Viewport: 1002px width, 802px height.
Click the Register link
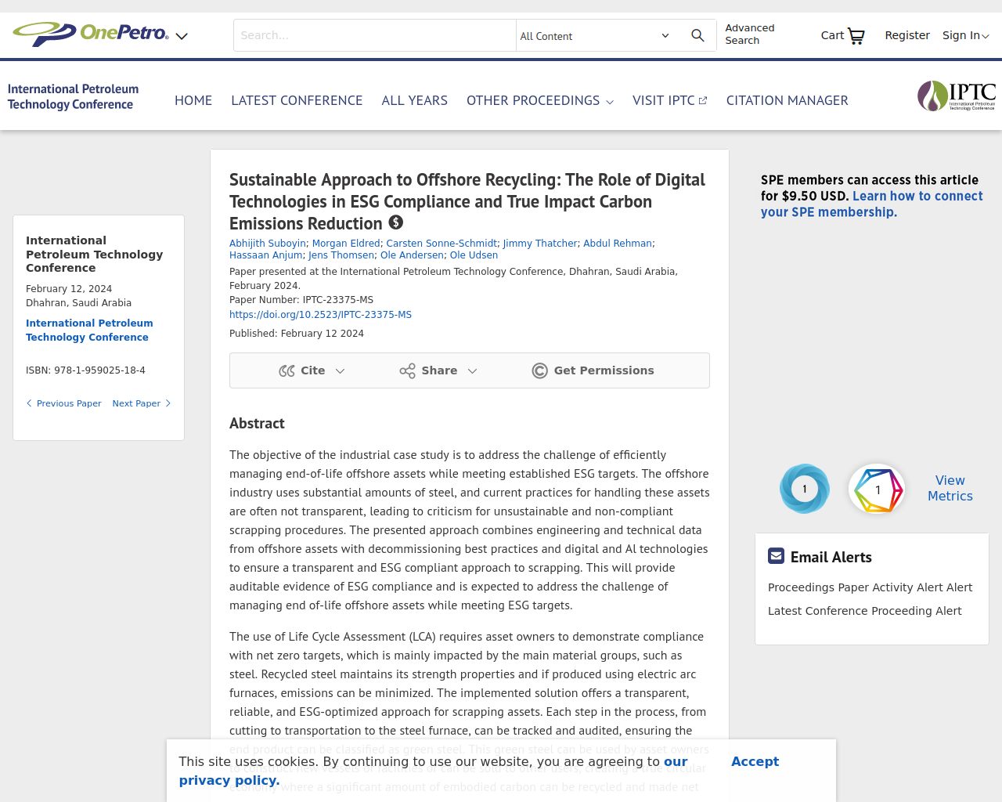(x=907, y=35)
